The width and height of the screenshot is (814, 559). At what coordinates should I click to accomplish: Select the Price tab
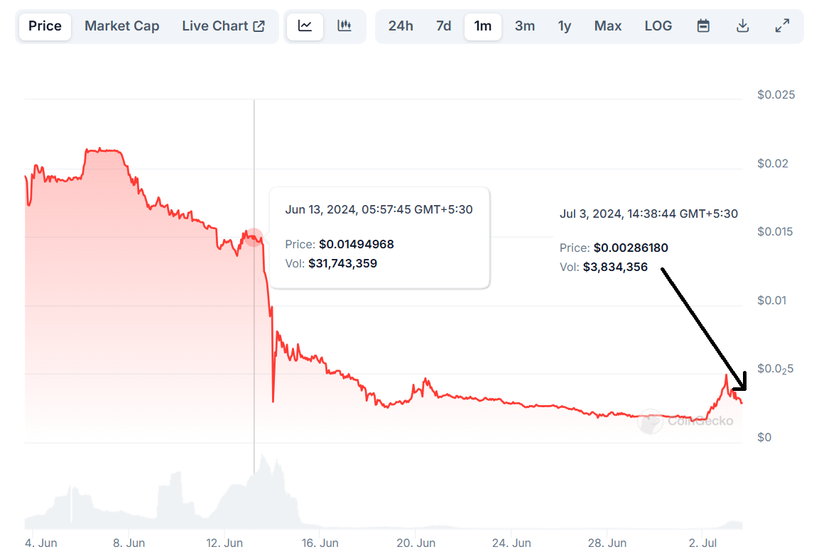[x=45, y=26]
